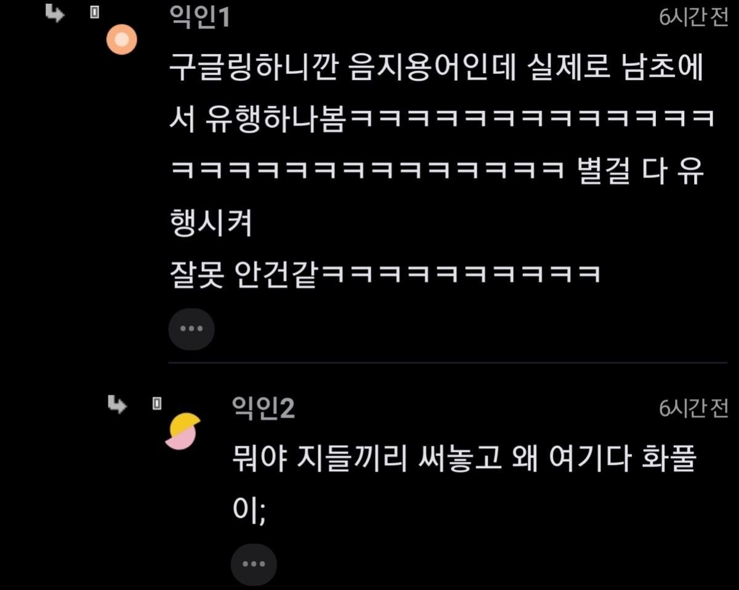This screenshot has height=590, width=739.
Task: Click the reply line starting with 뭐야 지들끼리
Action: (x=464, y=460)
